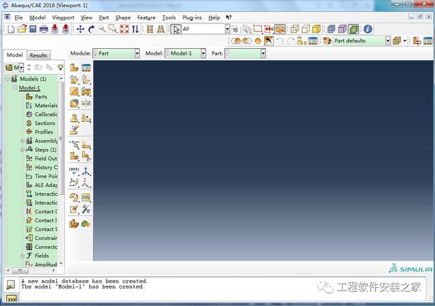
Task: Toggle wireframe render style
Action: click(x=294, y=29)
